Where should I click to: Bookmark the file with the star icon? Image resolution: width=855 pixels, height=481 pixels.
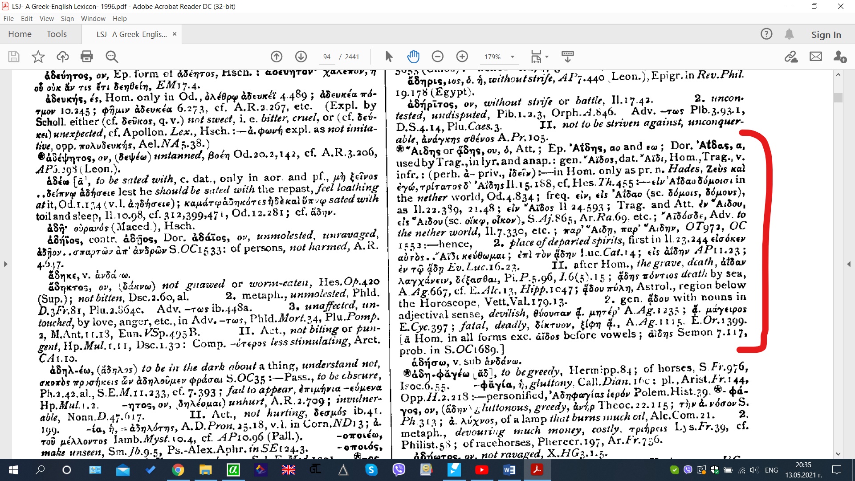pyautogui.click(x=38, y=57)
